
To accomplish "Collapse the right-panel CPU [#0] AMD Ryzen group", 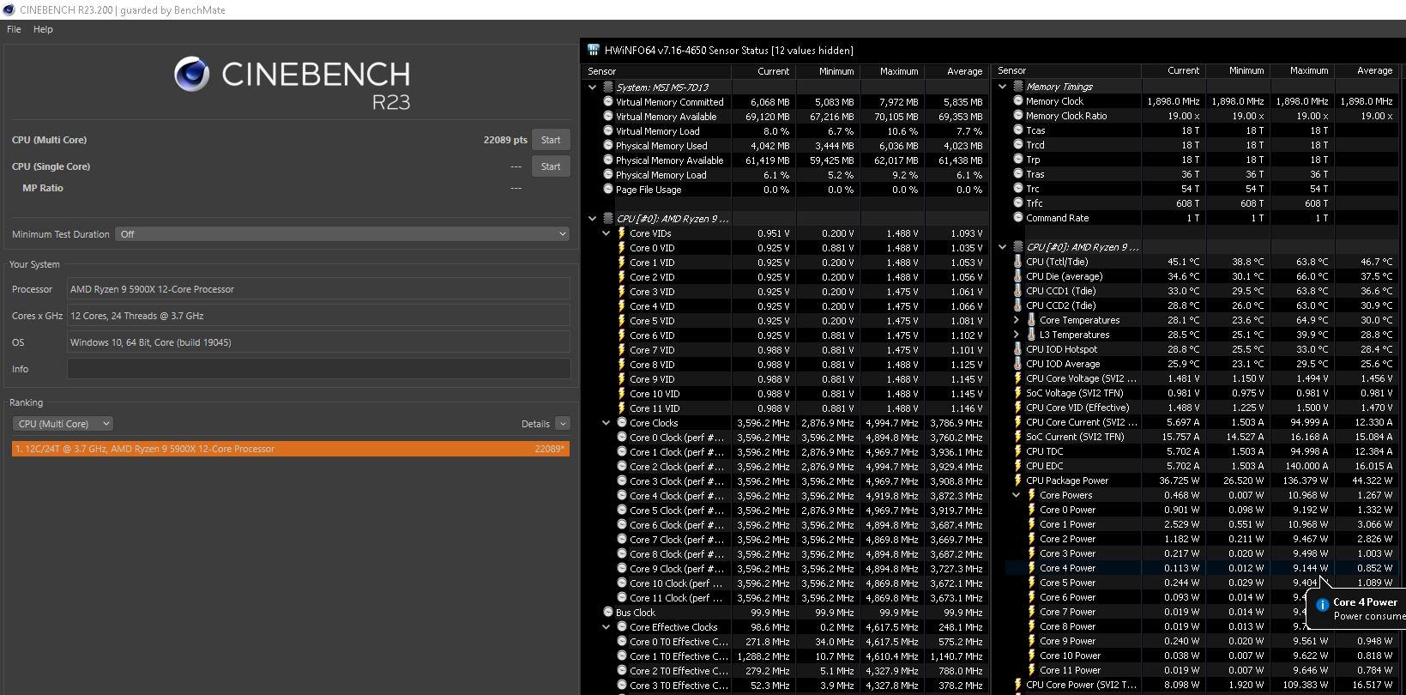I will coord(1002,247).
